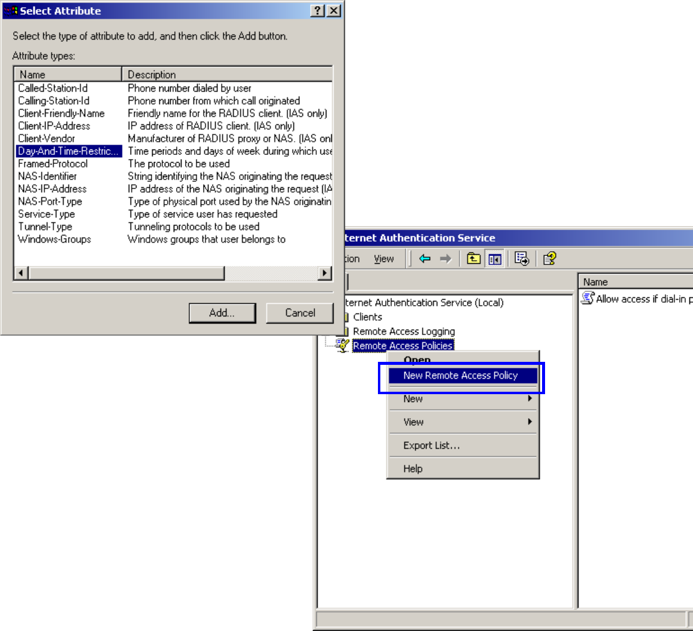Select the Framed-Protocol attribute
693x631 pixels.
coord(53,164)
